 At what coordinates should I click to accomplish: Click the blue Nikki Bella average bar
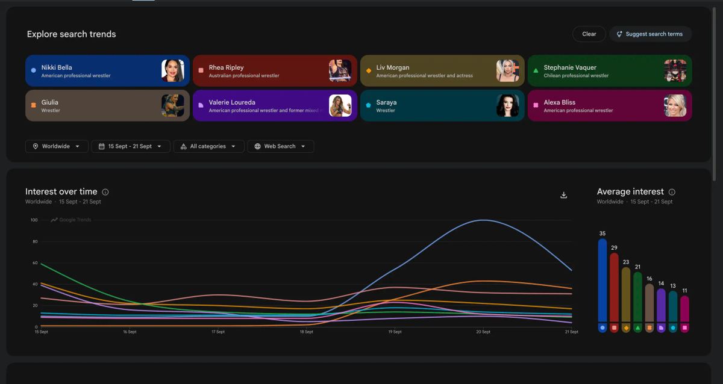tap(602, 280)
